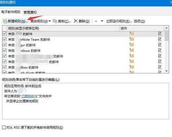
Task: Click the move-to-folder icon for gur rule
Action: coord(132,45)
